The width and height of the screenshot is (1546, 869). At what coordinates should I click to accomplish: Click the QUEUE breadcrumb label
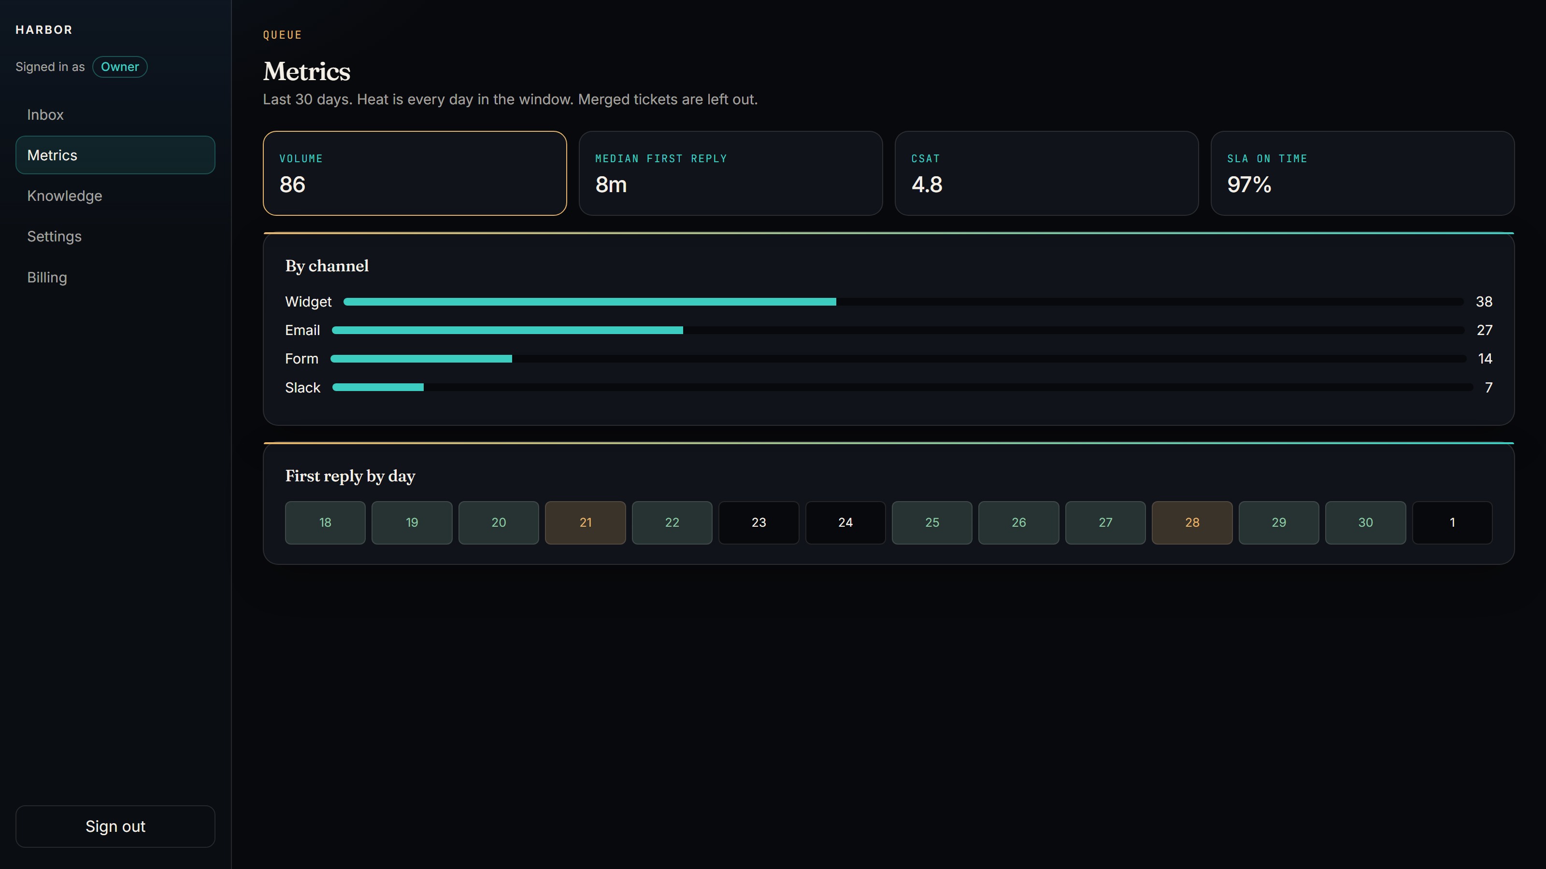[x=282, y=35]
